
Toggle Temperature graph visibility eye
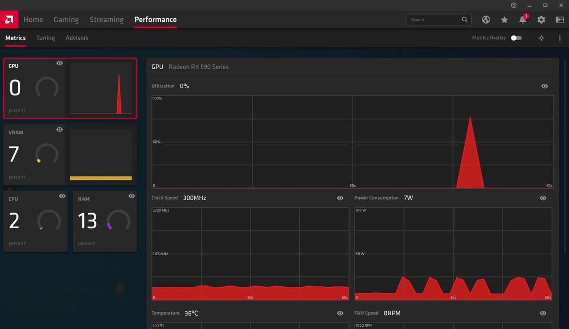pos(340,313)
